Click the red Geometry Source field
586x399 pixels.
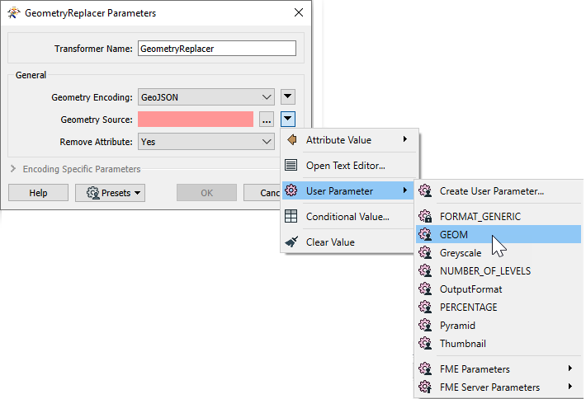point(196,120)
